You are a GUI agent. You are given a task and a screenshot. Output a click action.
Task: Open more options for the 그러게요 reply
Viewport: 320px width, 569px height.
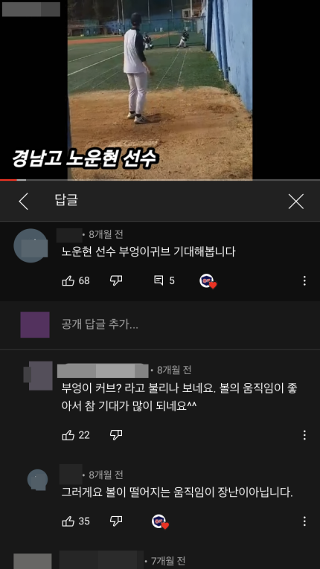pos(304,521)
